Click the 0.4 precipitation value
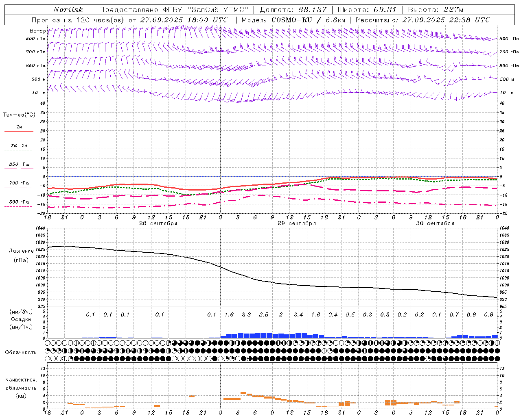This screenshot has height=416, width=521. click(333, 314)
